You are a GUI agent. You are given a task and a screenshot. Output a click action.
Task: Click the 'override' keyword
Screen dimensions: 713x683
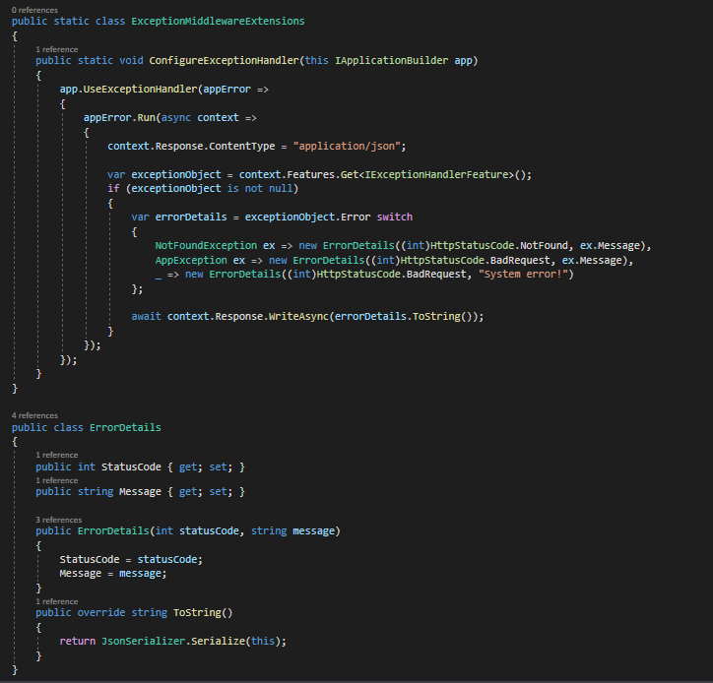(101, 613)
